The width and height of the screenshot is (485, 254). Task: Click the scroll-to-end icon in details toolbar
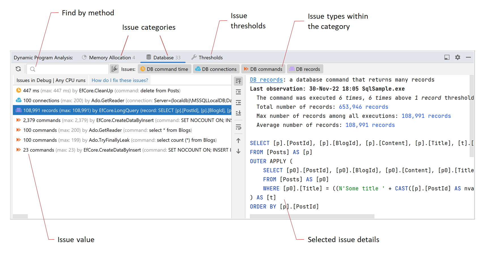(238, 113)
